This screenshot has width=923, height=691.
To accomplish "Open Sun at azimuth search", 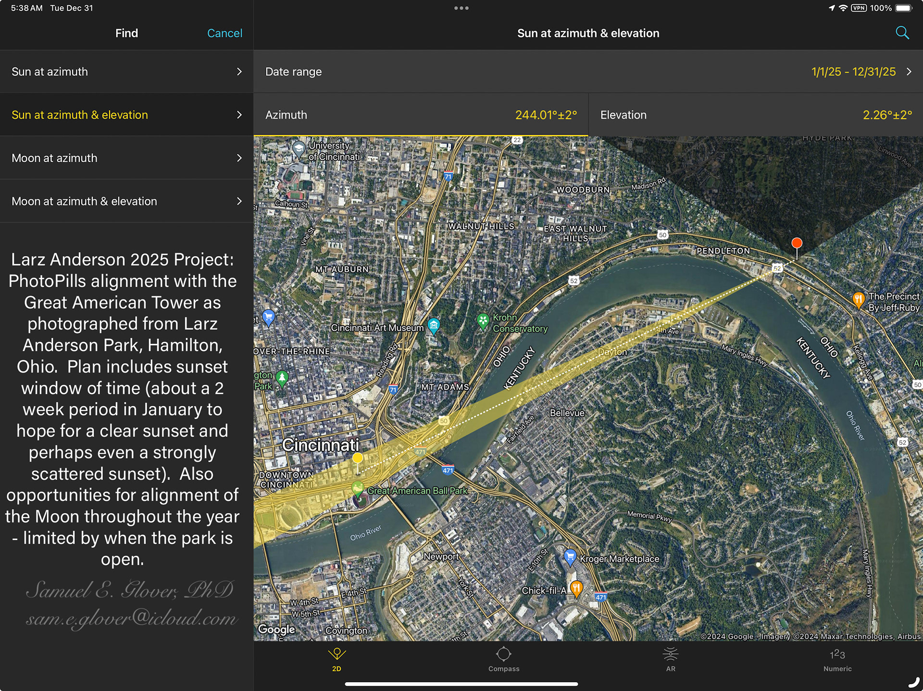I will 126,72.
